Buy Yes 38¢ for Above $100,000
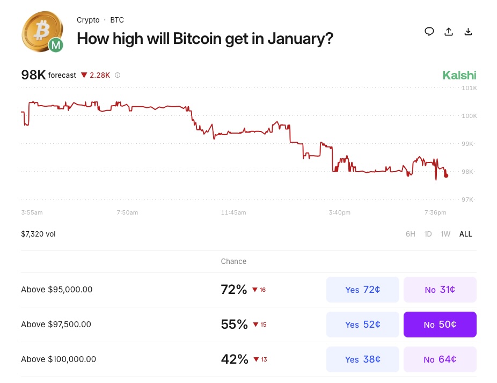 363,359
